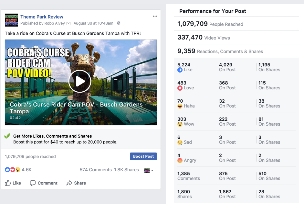304x204 pixels.
Task: Click the Haha emoji icon in performance panel
Action: tap(180, 106)
